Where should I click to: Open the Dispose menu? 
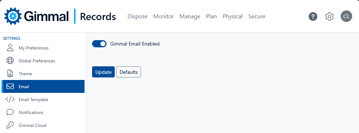pos(137,16)
